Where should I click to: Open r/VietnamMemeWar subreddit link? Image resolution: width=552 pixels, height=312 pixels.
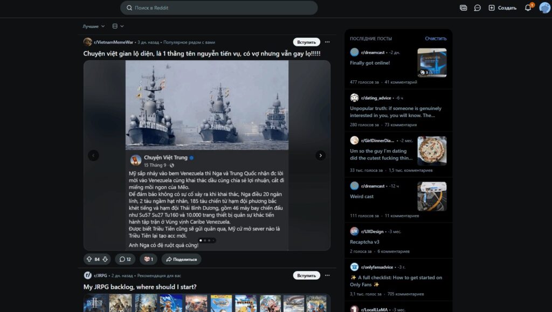pyautogui.click(x=113, y=42)
